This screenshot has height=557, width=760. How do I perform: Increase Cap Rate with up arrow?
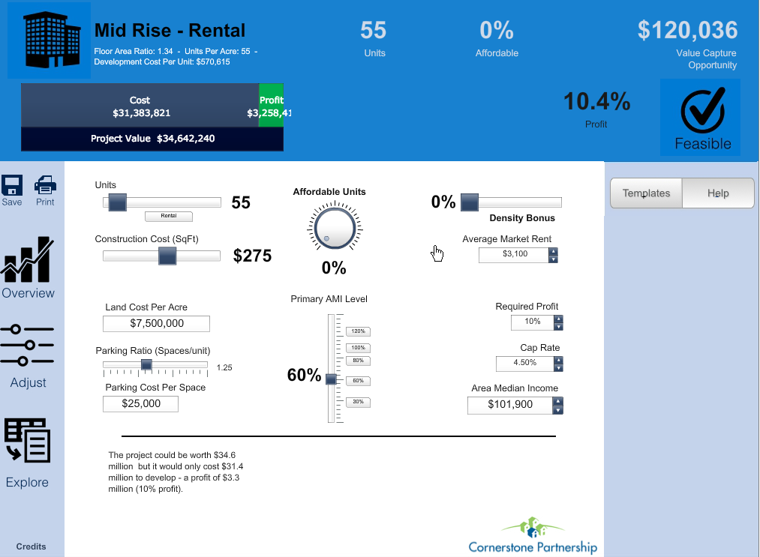pos(558,361)
